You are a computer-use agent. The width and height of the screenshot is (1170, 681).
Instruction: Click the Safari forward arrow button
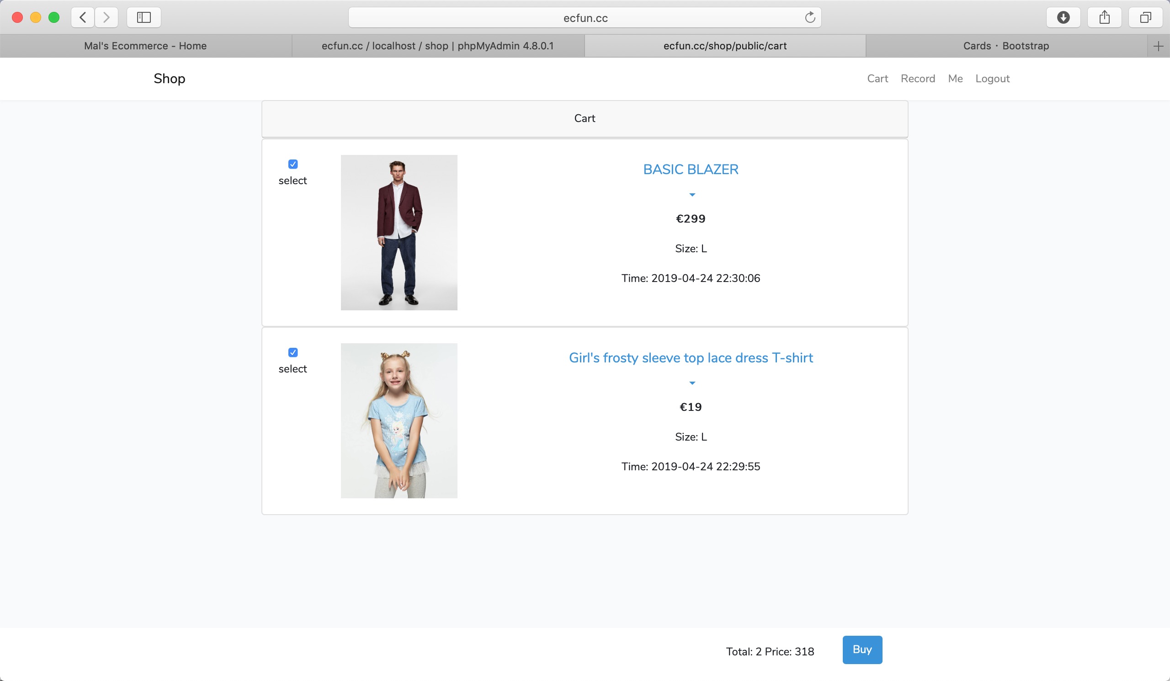click(106, 18)
